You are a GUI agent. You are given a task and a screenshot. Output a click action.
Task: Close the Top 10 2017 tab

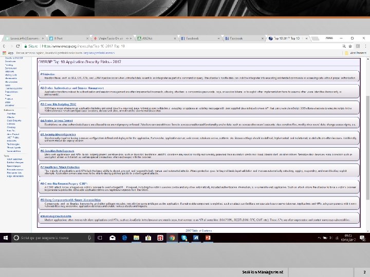(306, 38)
